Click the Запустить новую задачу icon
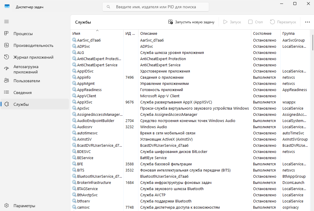 pyautogui.click(x=171, y=22)
